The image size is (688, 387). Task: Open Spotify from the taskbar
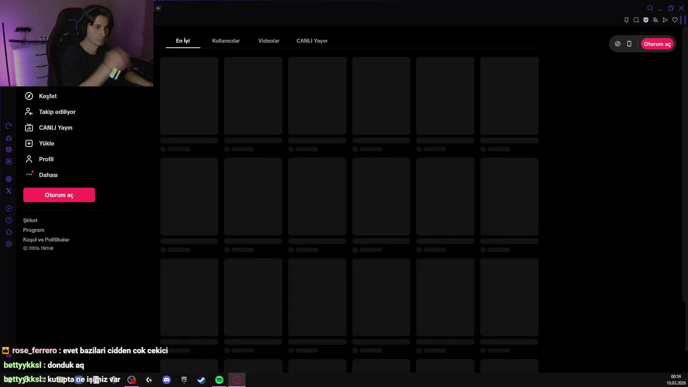[x=219, y=380]
